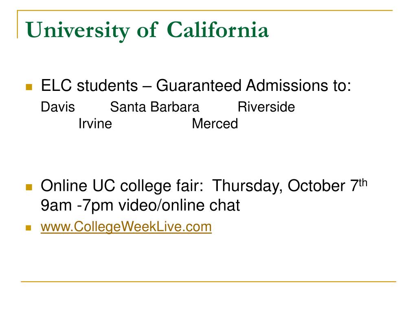Click the Online UC college fair bullet
Screen dimensions: 417x313
click(29, 187)
